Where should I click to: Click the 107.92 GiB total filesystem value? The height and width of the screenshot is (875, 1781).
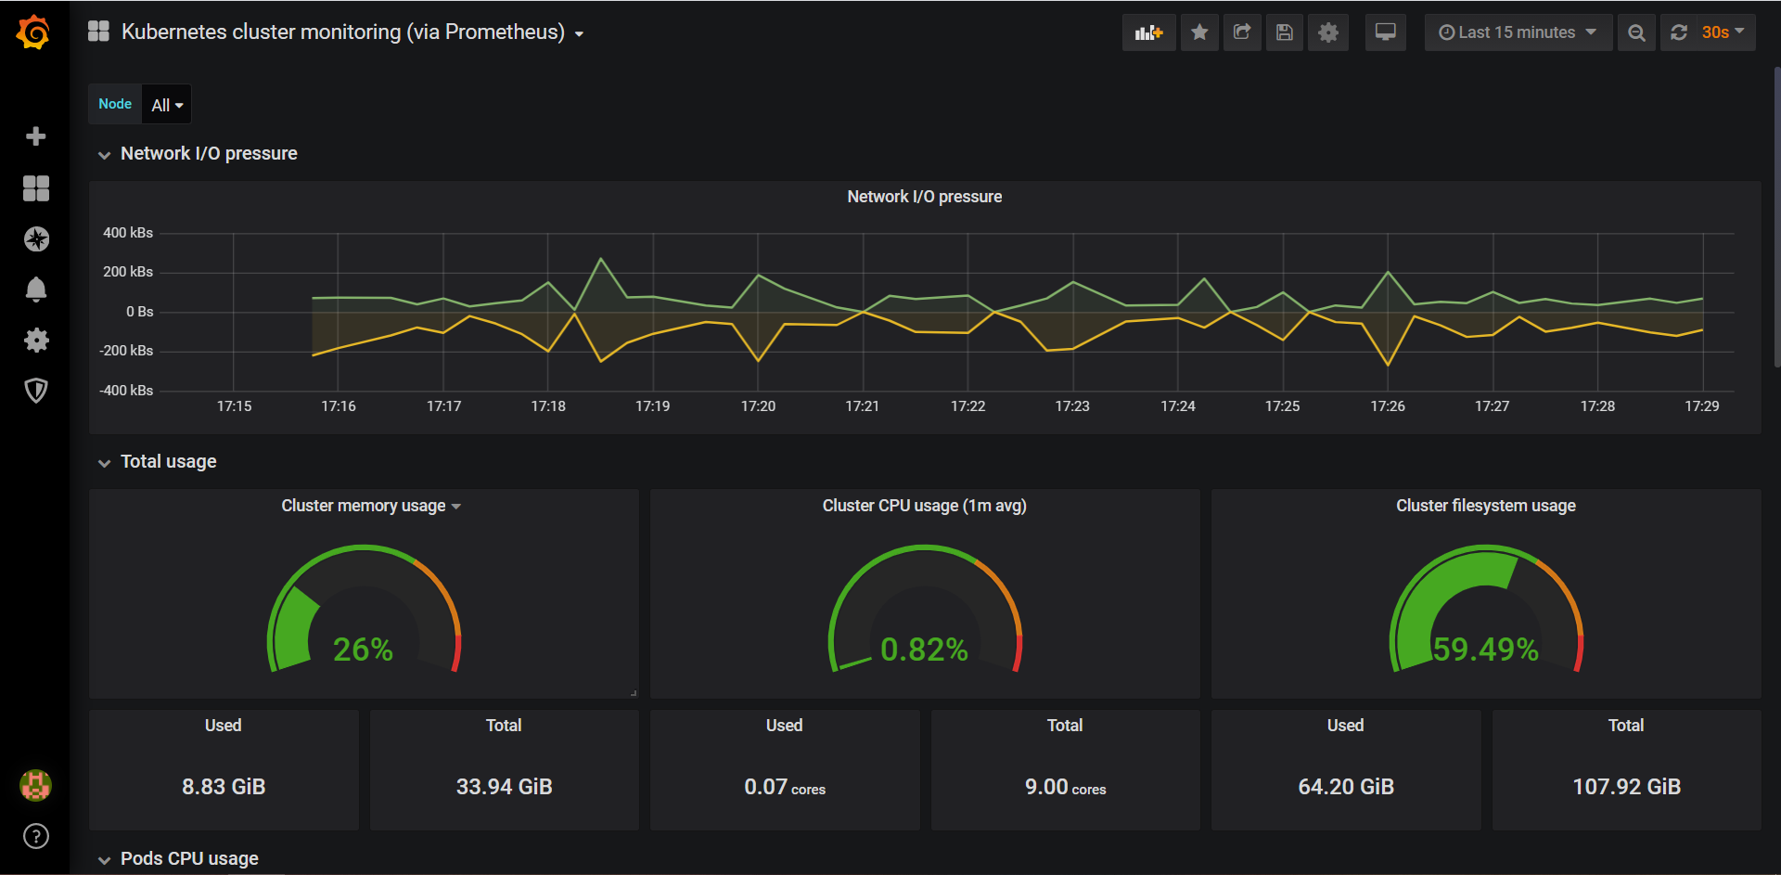pyautogui.click(x=1626, y=787)
